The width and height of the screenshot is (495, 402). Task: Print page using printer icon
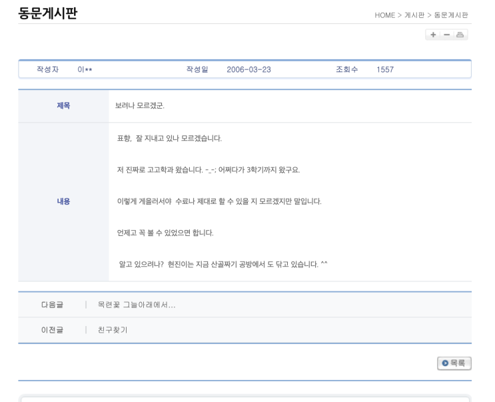coord(460,35)
